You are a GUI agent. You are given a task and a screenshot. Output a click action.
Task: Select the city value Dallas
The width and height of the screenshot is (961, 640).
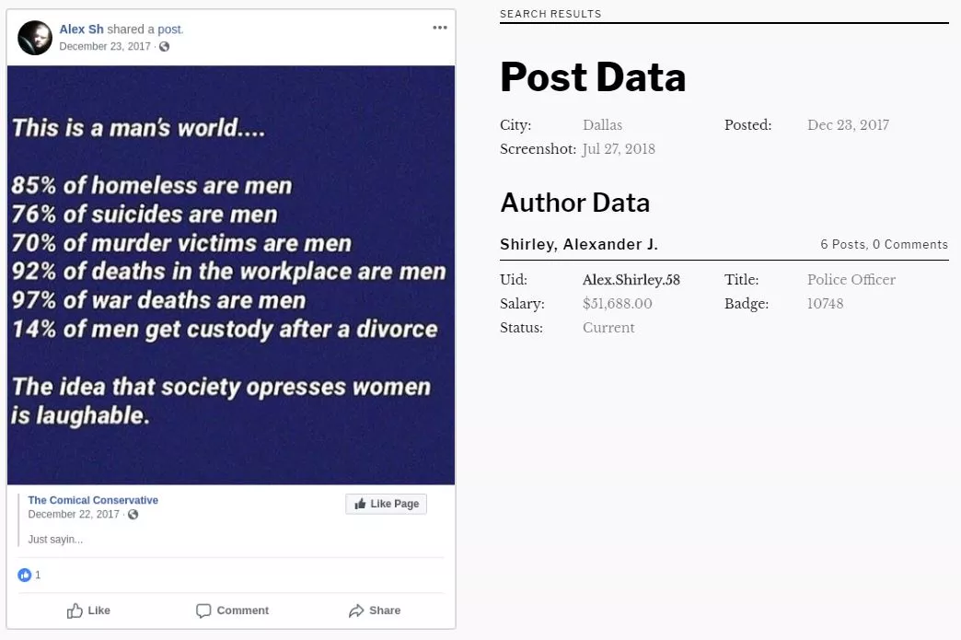coord(602,125)
